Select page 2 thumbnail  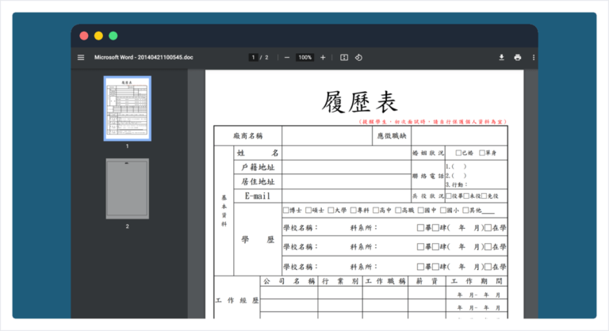128,188
